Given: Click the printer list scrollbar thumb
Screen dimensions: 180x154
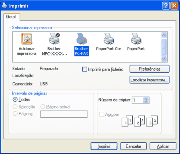Looking at the screenshot, I should [x=164, y=47].
